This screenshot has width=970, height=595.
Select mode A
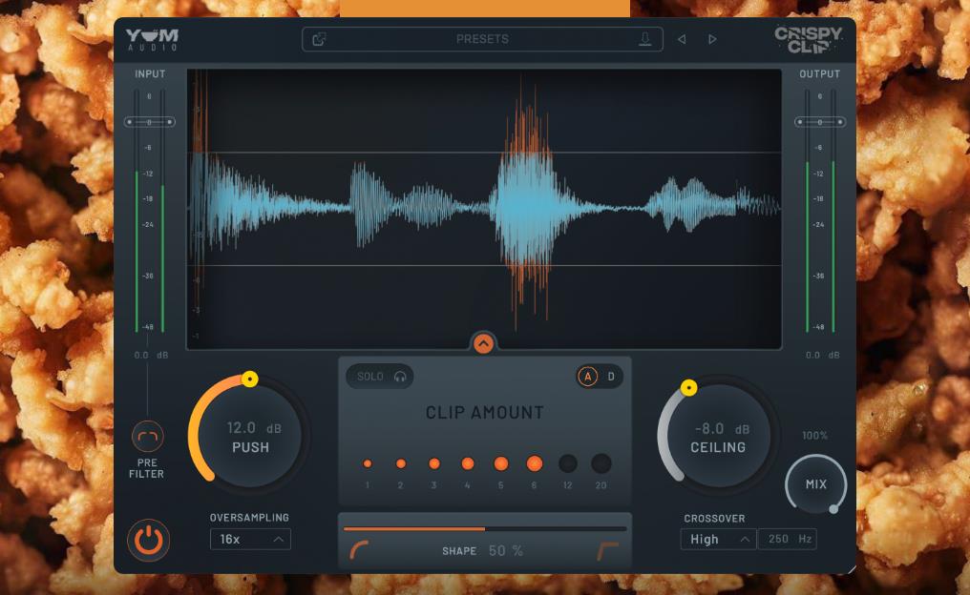[588, 377]
